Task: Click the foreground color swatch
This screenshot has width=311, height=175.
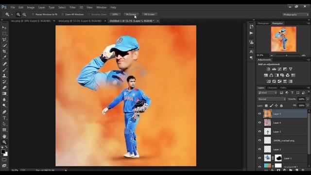Action: (3, 152)
